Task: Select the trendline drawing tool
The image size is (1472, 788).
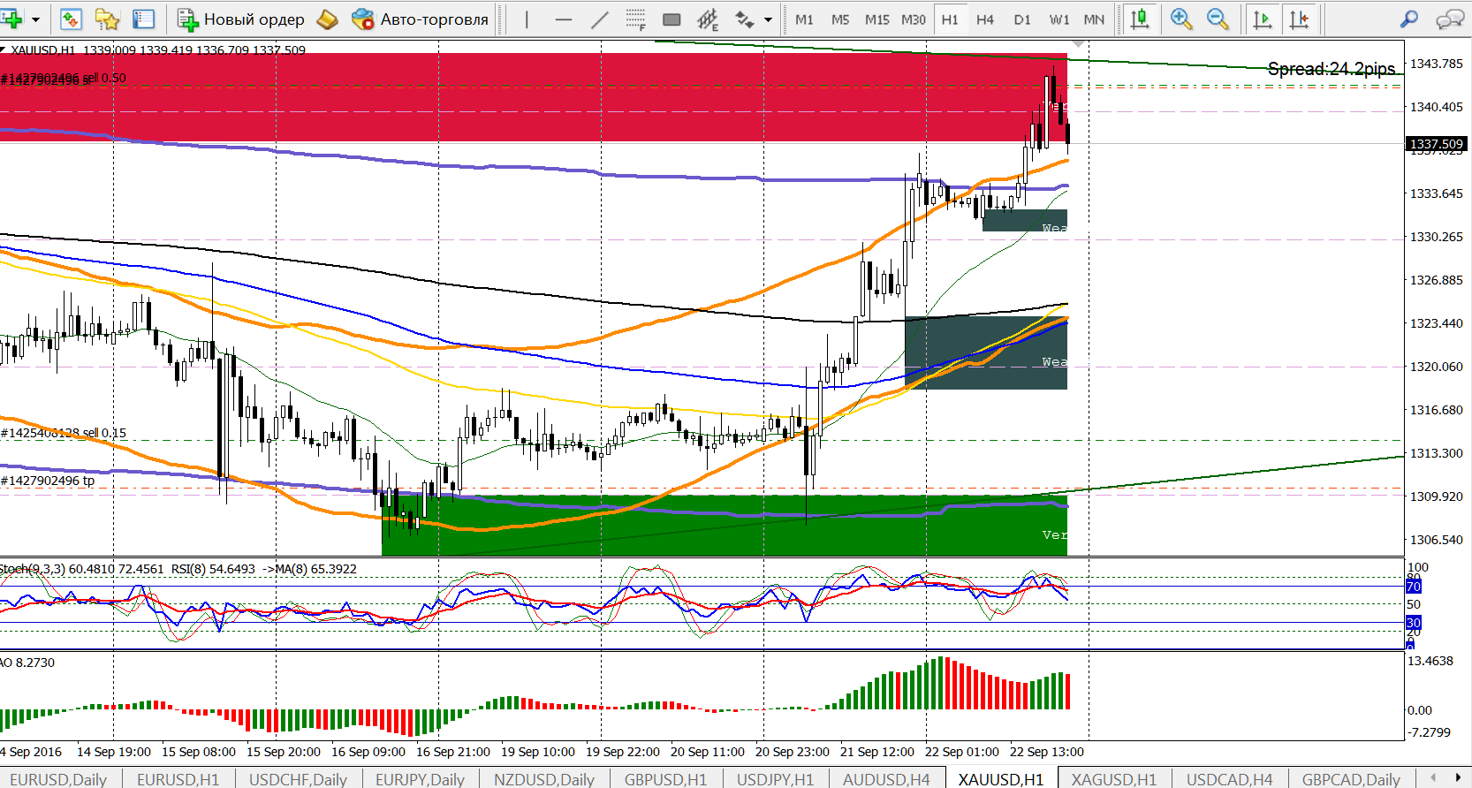Action: [x=599, y=19]
